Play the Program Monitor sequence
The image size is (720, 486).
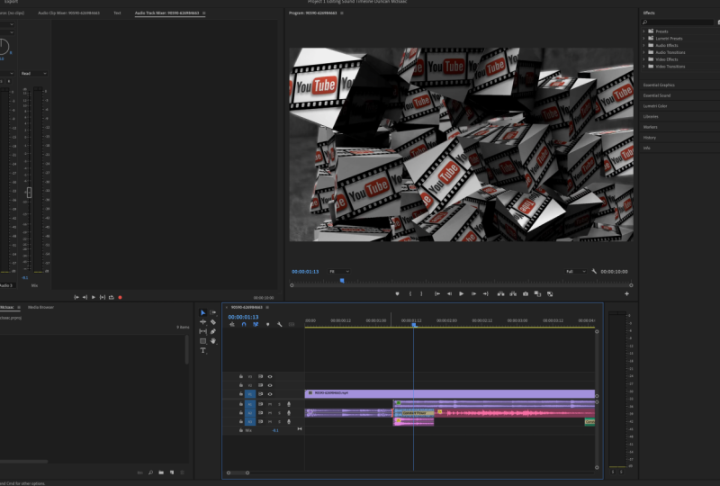click(462, 294)
